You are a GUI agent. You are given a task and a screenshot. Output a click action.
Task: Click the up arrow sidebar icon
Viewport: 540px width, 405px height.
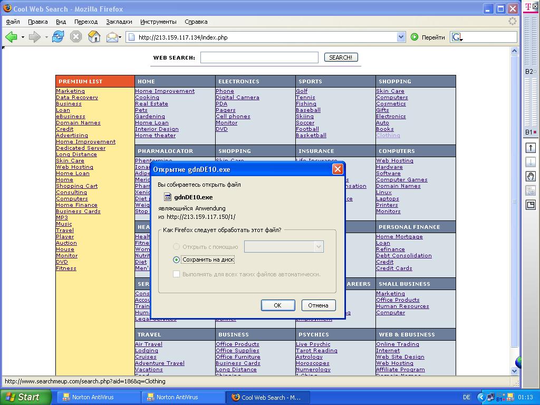point(531,148)
